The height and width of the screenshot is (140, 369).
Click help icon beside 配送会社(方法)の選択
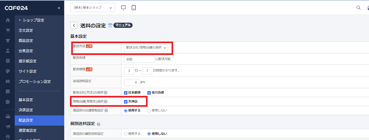(106, 92)
